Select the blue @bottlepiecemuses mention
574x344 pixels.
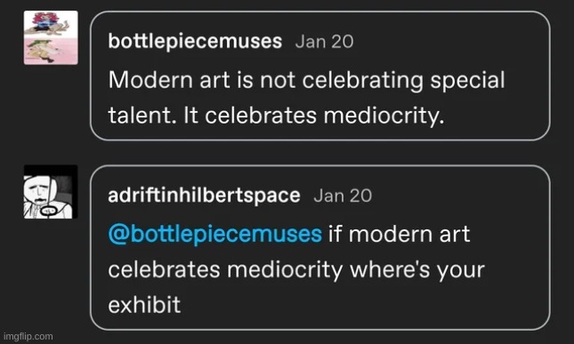[214, 234]
